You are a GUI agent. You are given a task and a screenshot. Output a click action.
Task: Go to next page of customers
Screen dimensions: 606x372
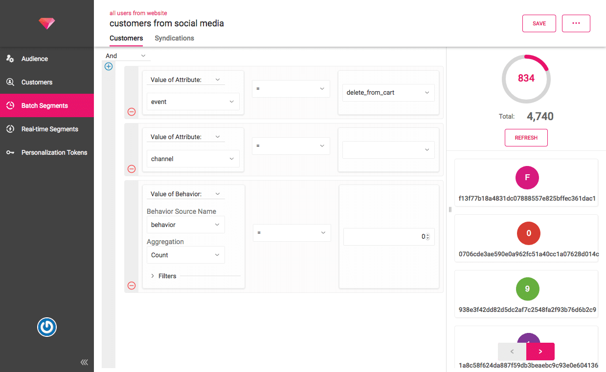coord(540,351)
